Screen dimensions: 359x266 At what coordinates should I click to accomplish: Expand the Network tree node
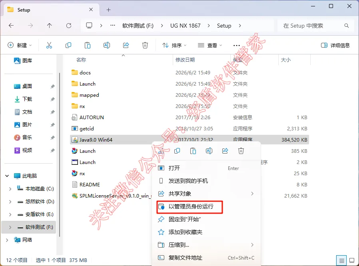[x=7, y=240]
